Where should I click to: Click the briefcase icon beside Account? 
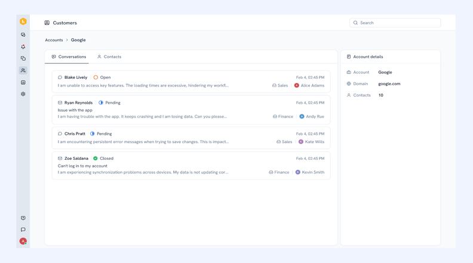pos(349,72)
